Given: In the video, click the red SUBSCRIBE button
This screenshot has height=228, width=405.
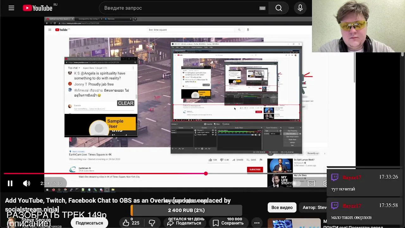Looking at the screenshot, I should point(255,169).
